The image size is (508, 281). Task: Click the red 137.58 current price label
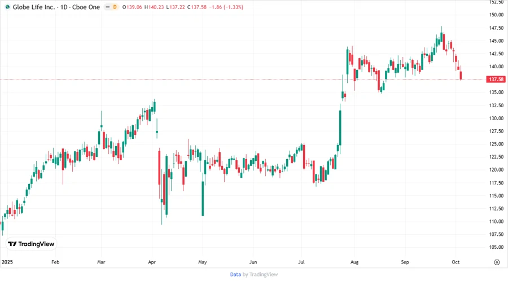tap(496, 80)
